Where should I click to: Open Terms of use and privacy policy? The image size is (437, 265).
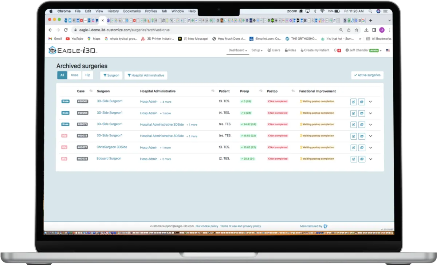coord(240,226)
